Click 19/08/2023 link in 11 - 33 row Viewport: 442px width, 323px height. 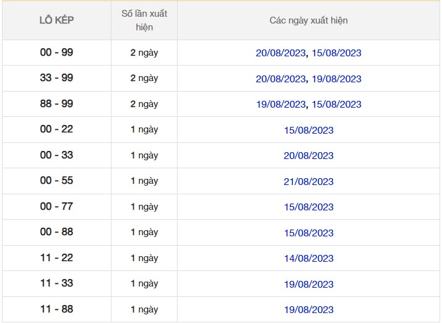coord(308,285)
